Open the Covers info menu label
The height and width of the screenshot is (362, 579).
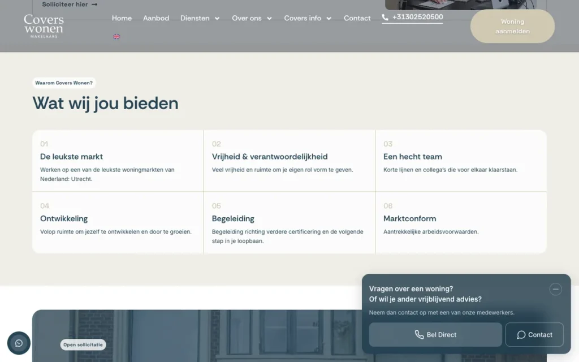click(x=303, y=18)
